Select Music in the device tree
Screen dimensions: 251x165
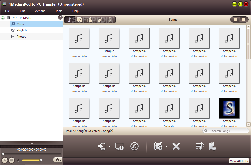point(36,24)
